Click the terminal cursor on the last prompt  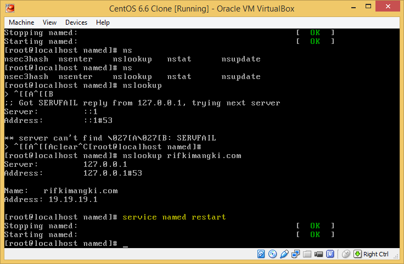(126, 245)
